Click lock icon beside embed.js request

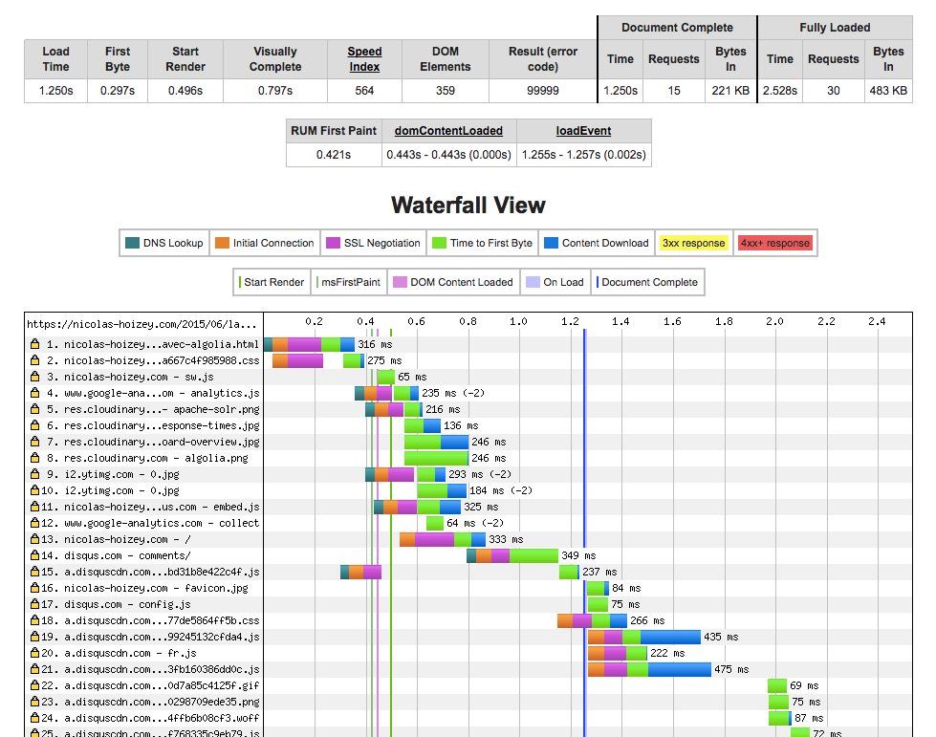(34, 507)
